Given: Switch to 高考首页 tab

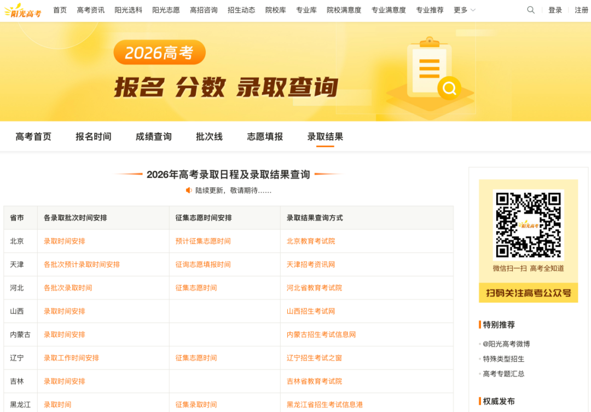Looking at the screenshot, I should [x=33, y=136].
